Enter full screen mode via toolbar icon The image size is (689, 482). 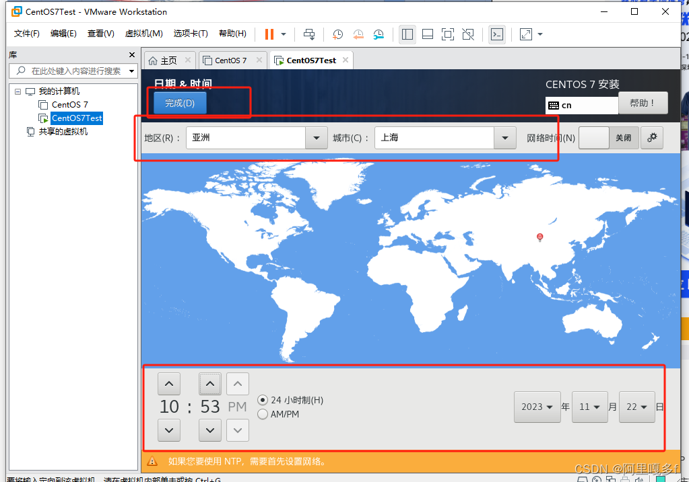pos(448,34)
